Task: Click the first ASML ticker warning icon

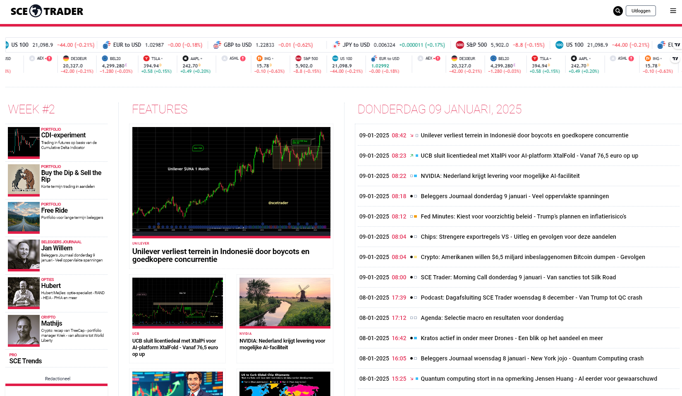Action: [x=243, y=58]
